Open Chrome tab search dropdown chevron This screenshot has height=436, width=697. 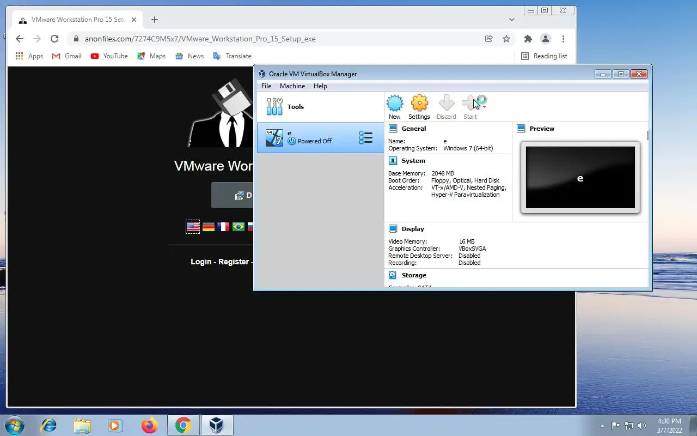coord(511,20)
